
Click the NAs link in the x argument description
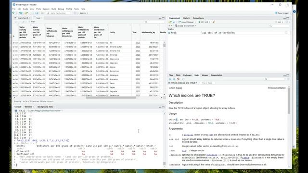211,135
